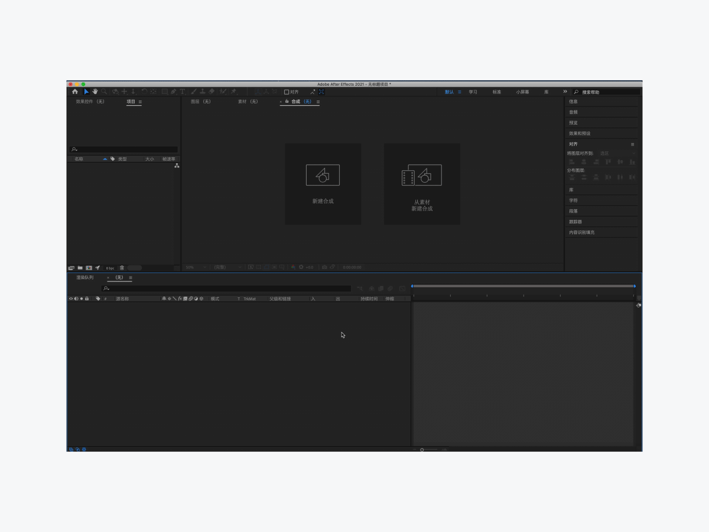Image resolution: width=709 pixels, height=532 pixels.
Task: Select the Type text tool
Action: tap(183, 92)
